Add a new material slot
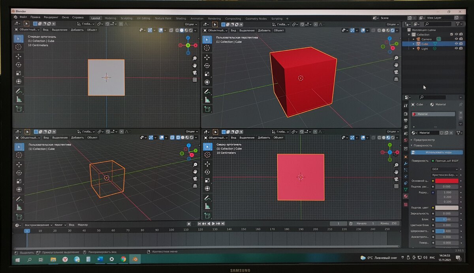474x273 pixels. point(460,114)
